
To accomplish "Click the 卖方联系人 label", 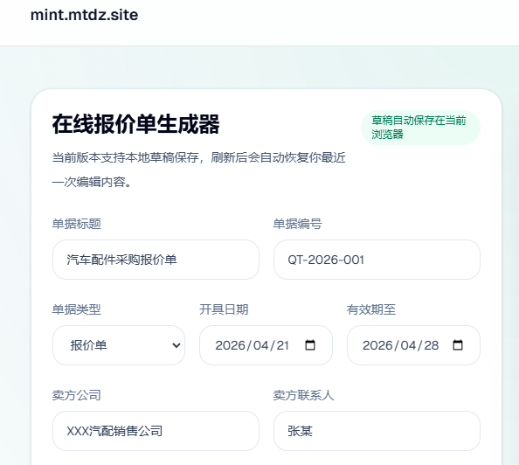I will pos(303,395).
